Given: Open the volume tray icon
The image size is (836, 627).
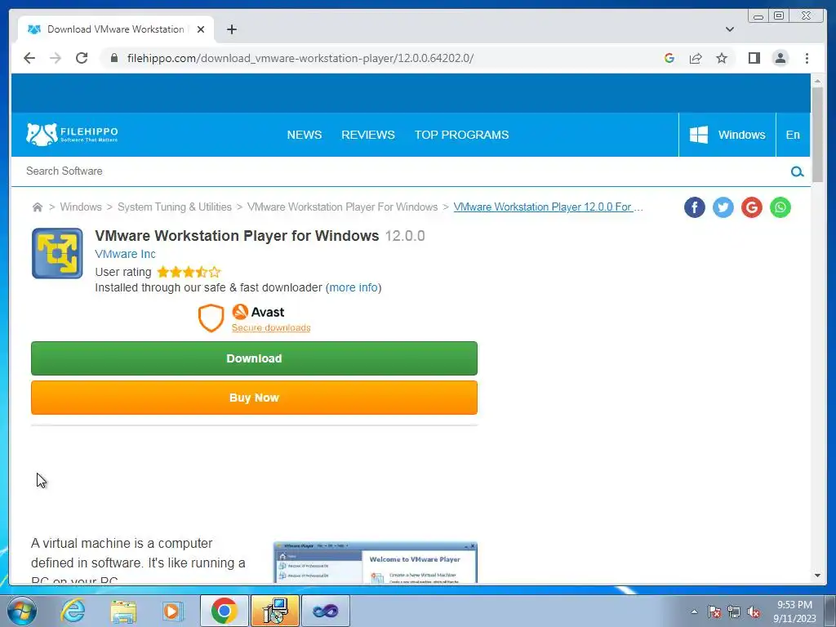Looking at the screenshot, I should [x=754, y=611].
